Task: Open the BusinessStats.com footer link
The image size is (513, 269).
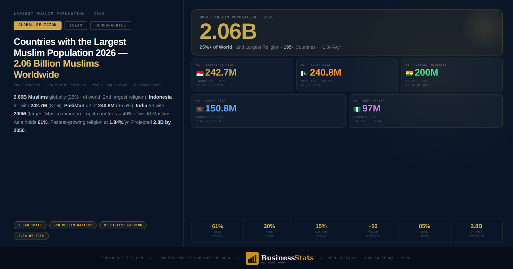Action: (x=122, y=258)
